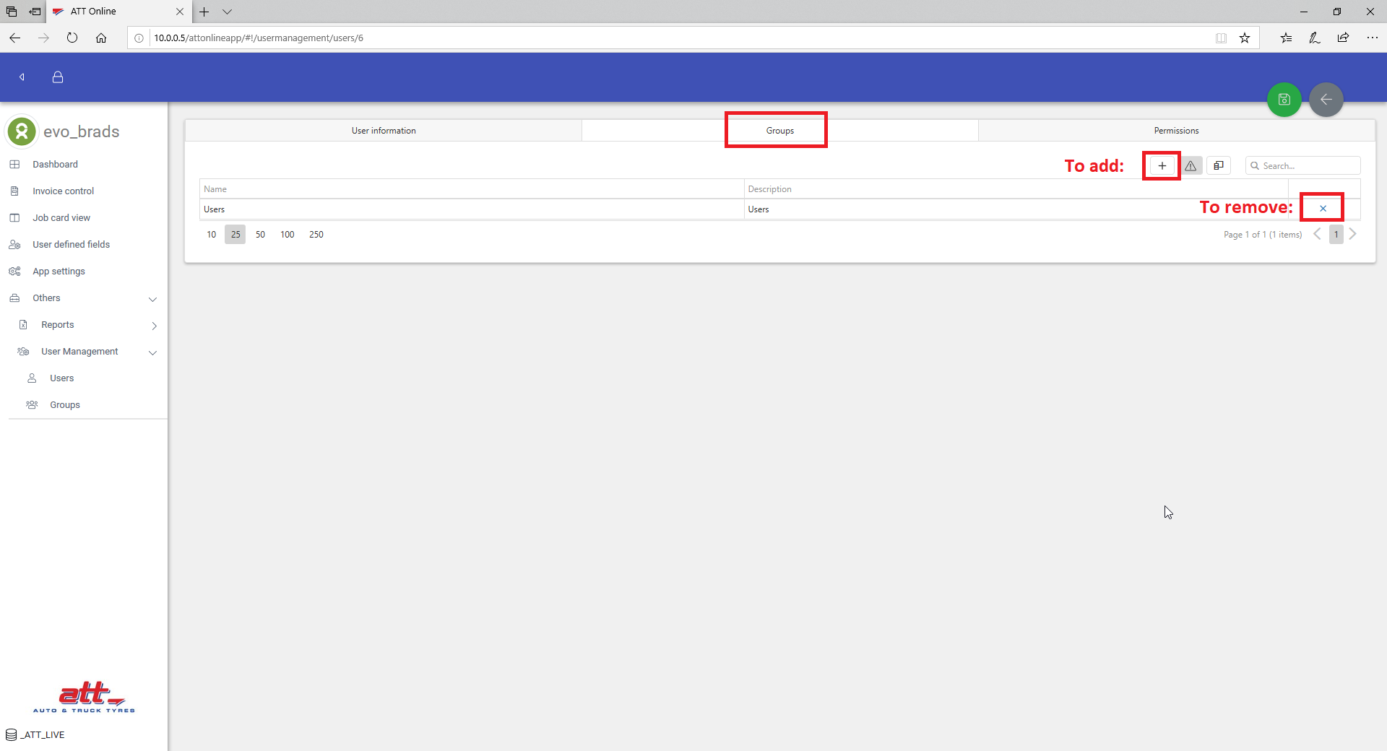
Task: Open the User information tab
Action: click(384, 131)
